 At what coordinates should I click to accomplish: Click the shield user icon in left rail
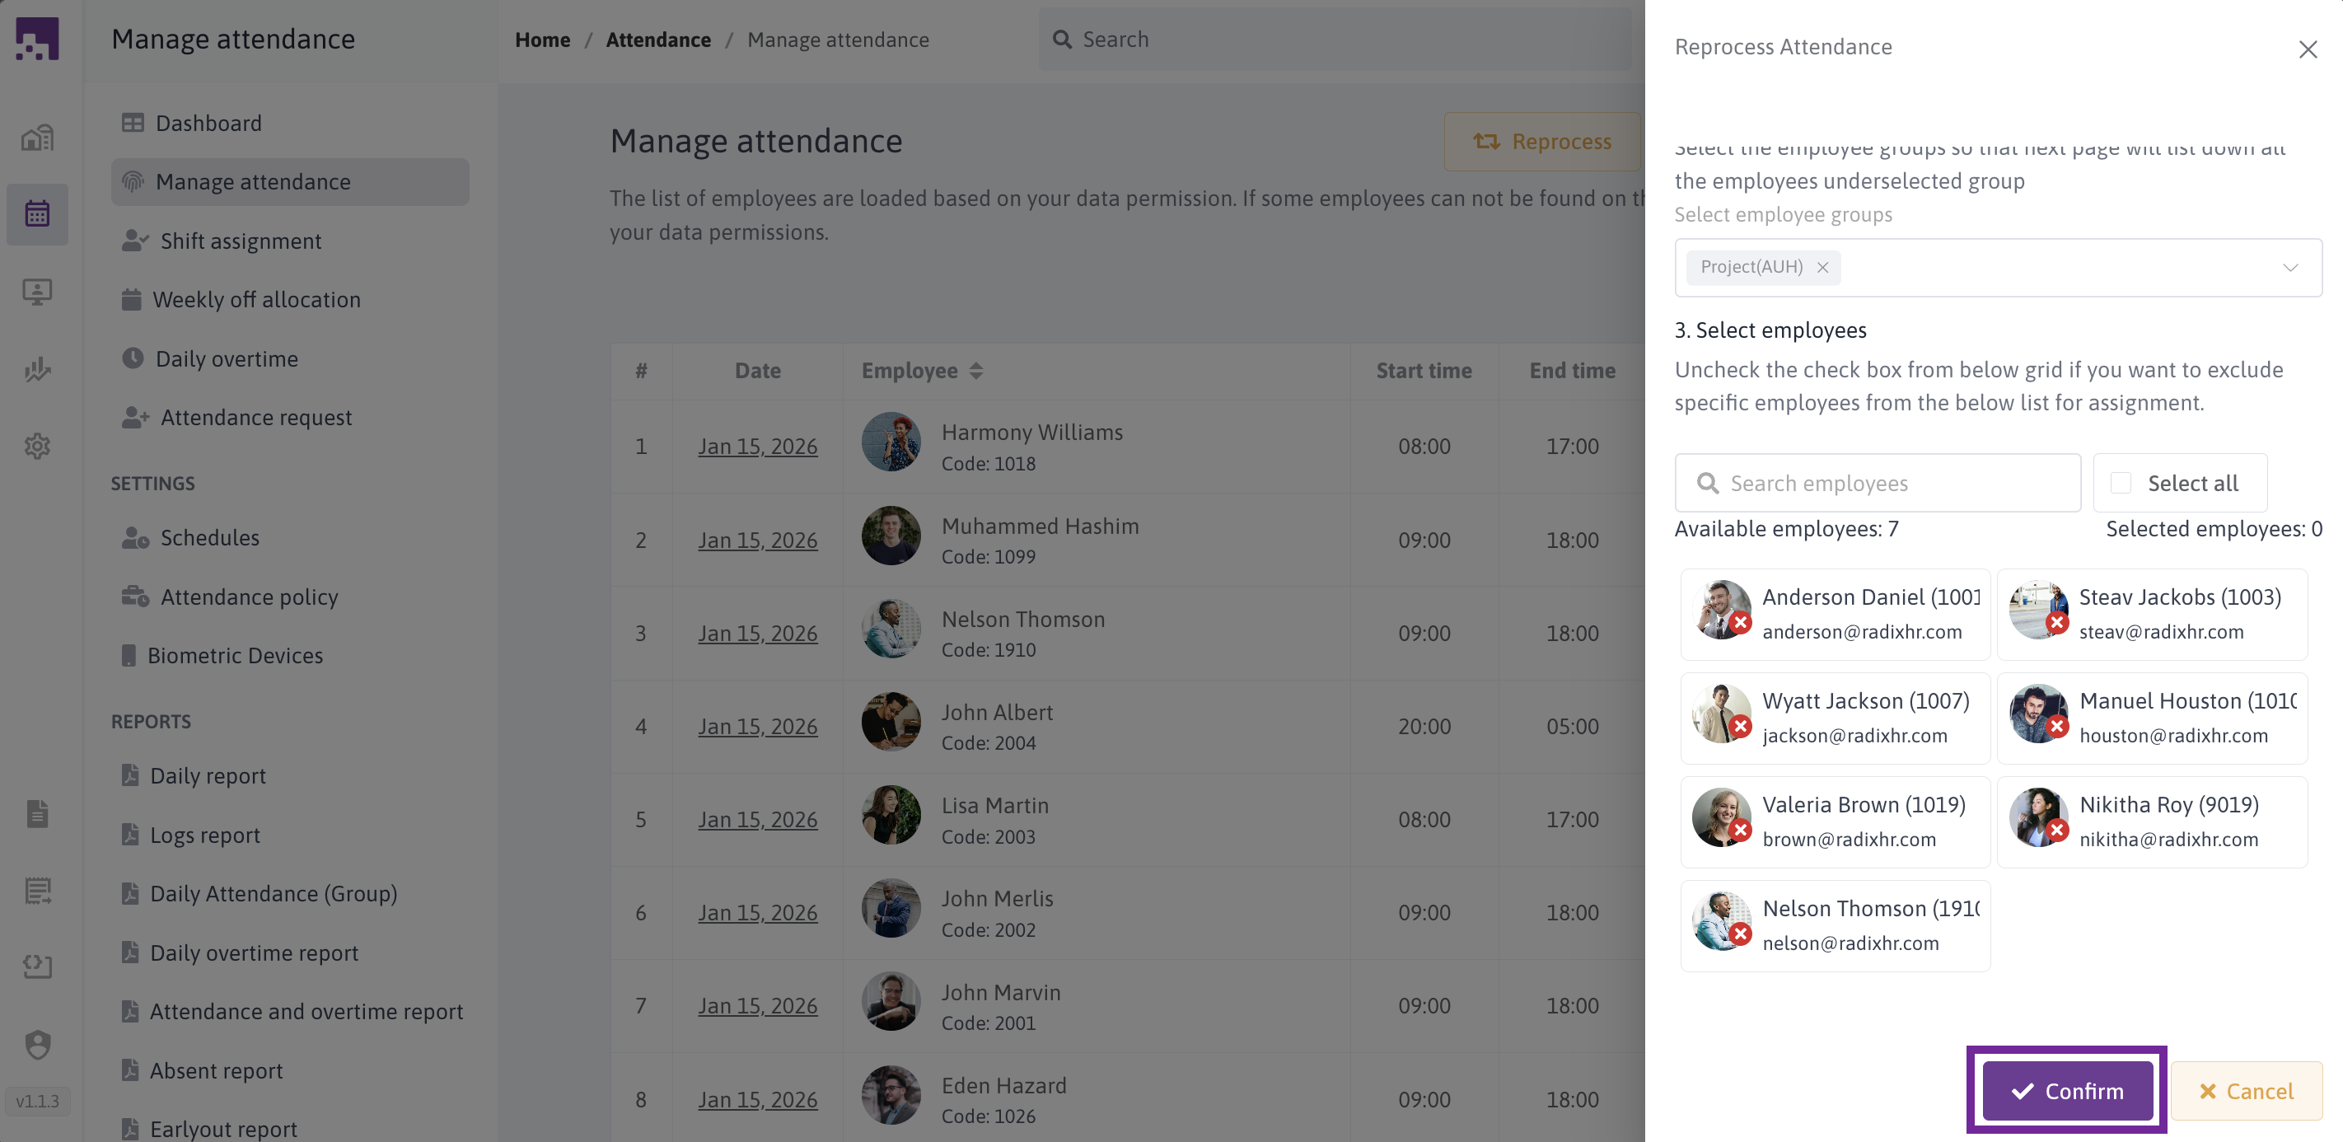pos(37,1044)
